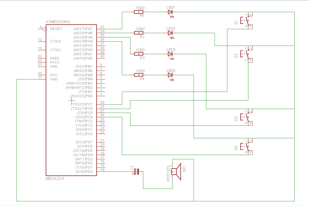This screenshot has height=206, width=309.
Task: Click the MEGA32-P value label
Action: pos(55,179)
